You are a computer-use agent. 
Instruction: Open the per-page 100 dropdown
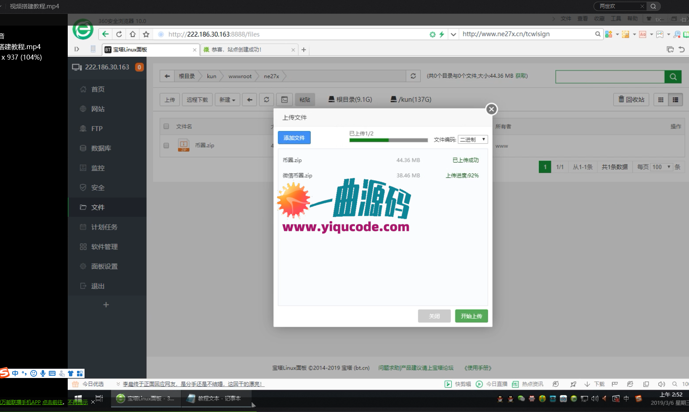pyautogui.click(x=662, y=167)
